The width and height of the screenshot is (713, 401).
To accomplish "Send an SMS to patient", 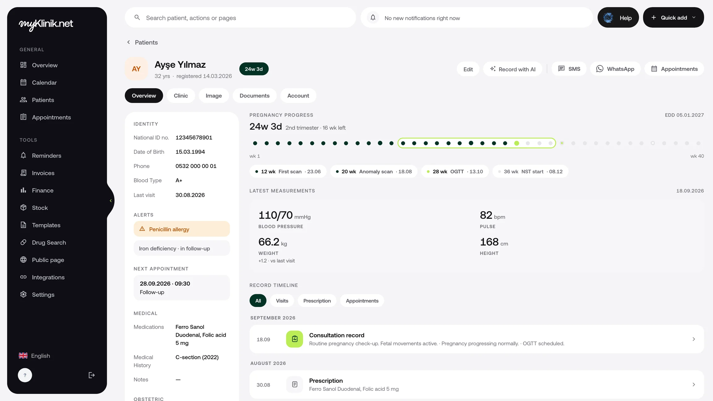I will coord(569,69).
